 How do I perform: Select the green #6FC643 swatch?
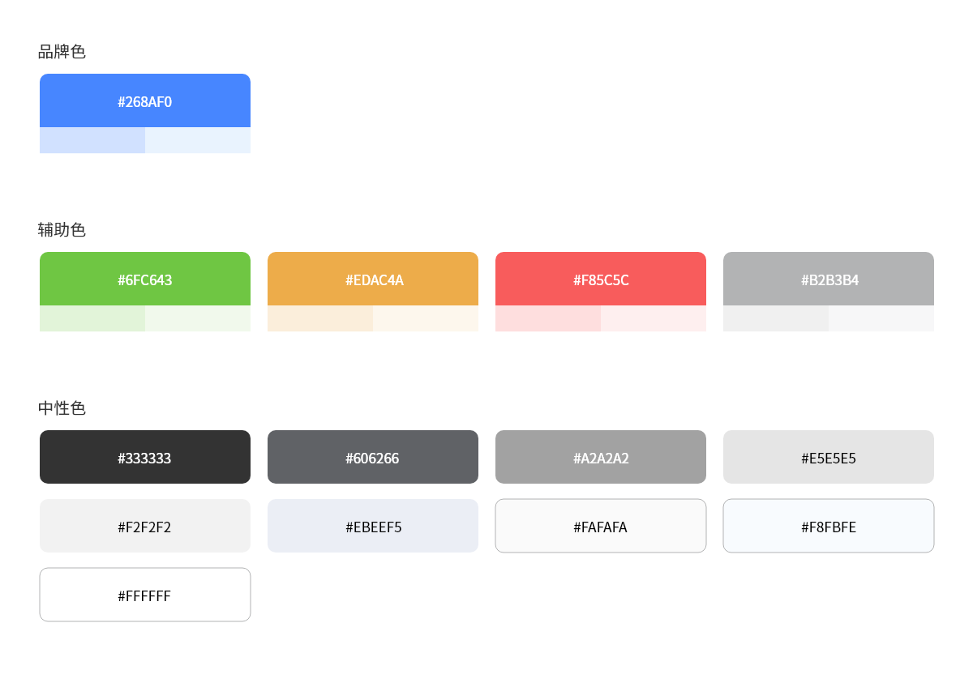(145, 279)
